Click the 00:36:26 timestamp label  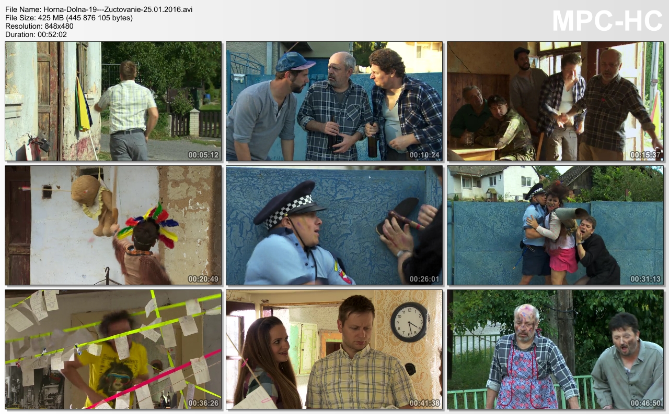(203, 403)
